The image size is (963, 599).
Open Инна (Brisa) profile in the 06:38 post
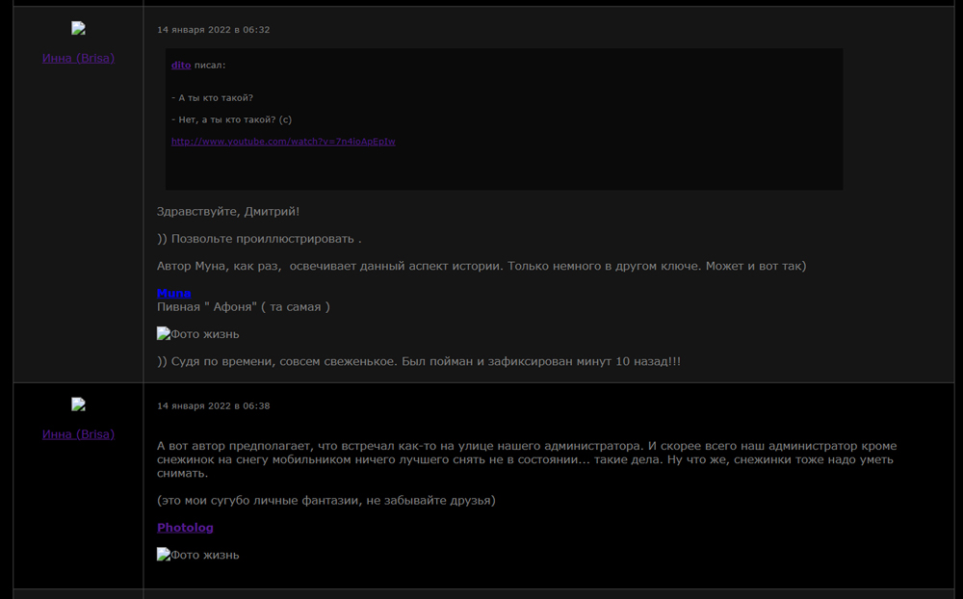click(78, 434)
